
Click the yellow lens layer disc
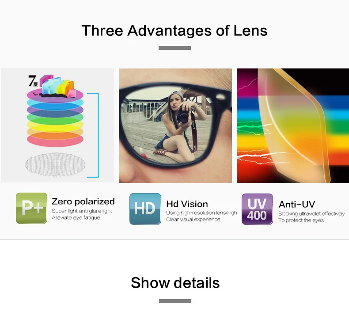(x=55, y=126)
